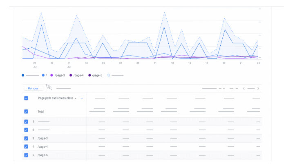Uncheck the /page-3 row checkbox
This screenshot has height=164, width=284.
click(x=26, y=139)
